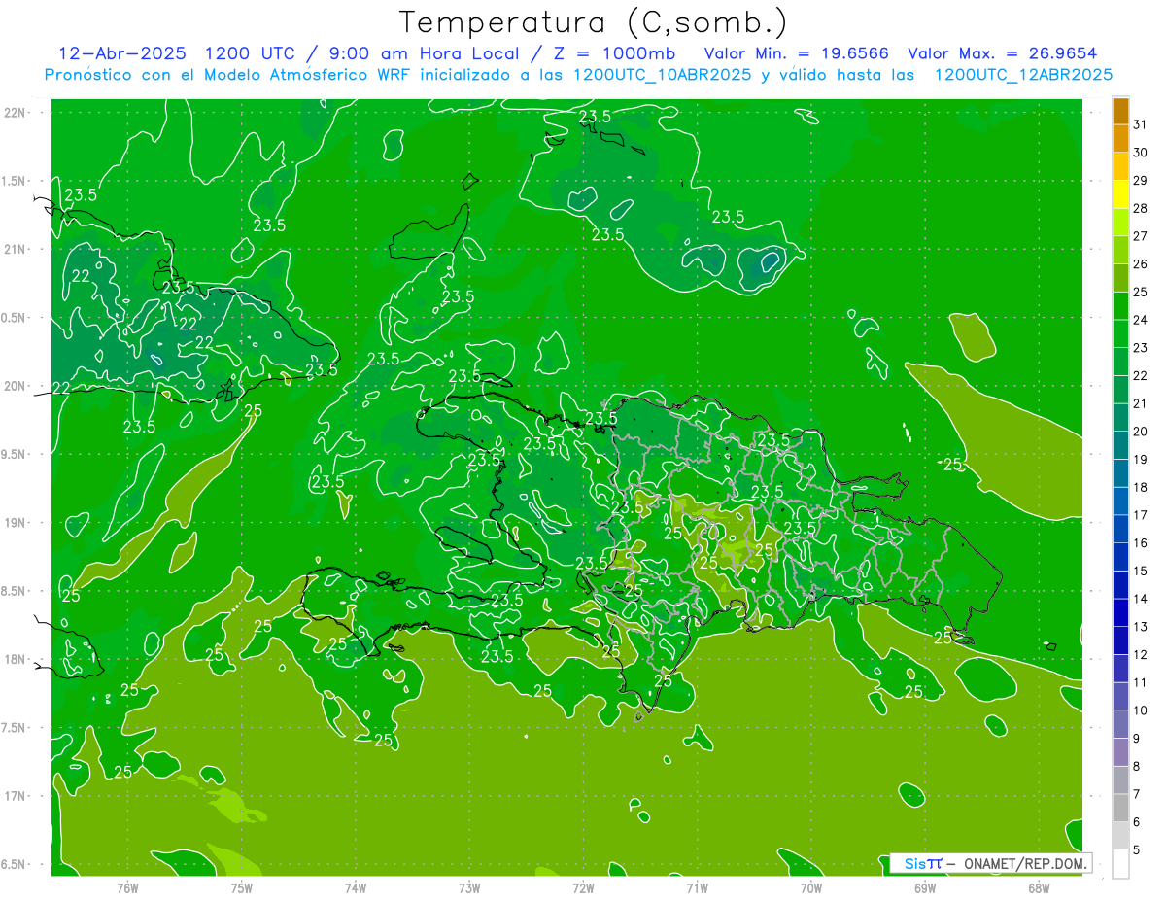1166x901 pixels.
Task: Select the gray legend swatch between 6 and 7
Action: click(1120, 809)
